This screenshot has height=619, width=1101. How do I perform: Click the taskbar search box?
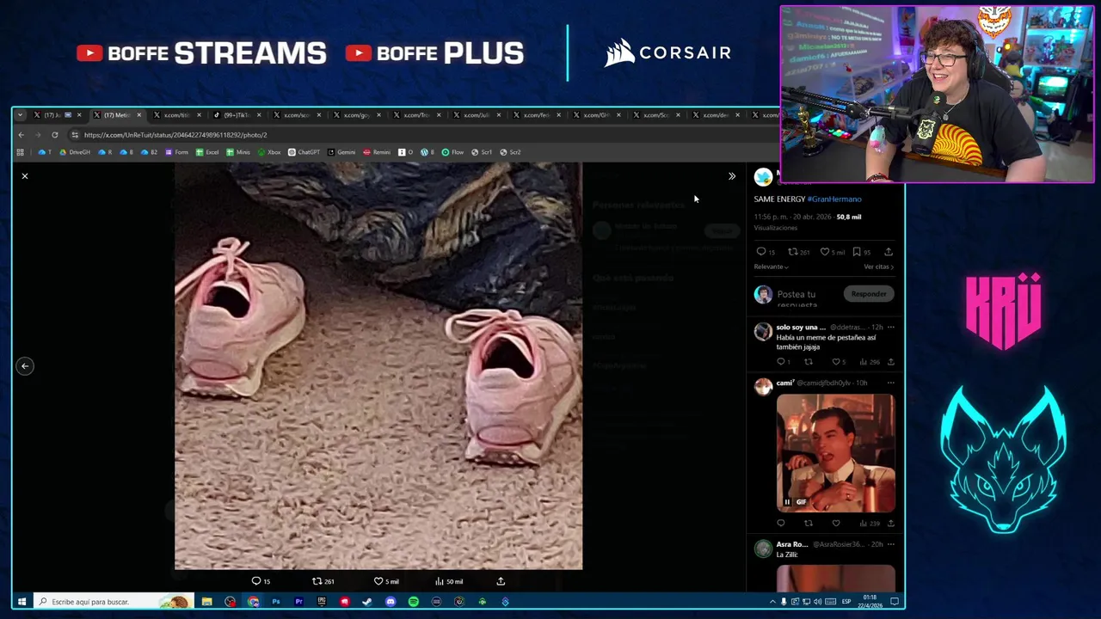112,602
